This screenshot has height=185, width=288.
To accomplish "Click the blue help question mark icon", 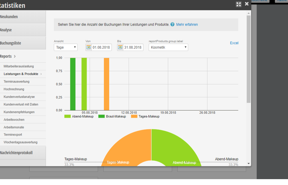I will [172, 25].
